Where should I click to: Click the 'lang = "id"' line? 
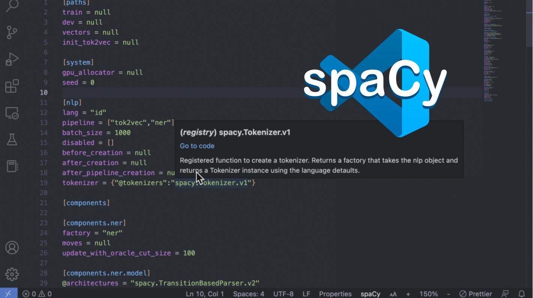point(84,113)
